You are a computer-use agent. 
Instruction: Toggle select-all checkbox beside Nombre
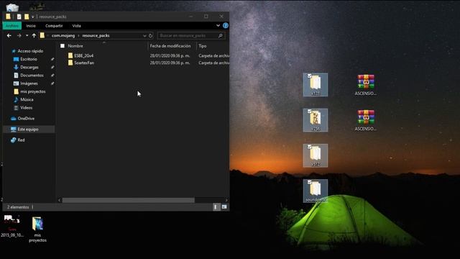point(63,46)
